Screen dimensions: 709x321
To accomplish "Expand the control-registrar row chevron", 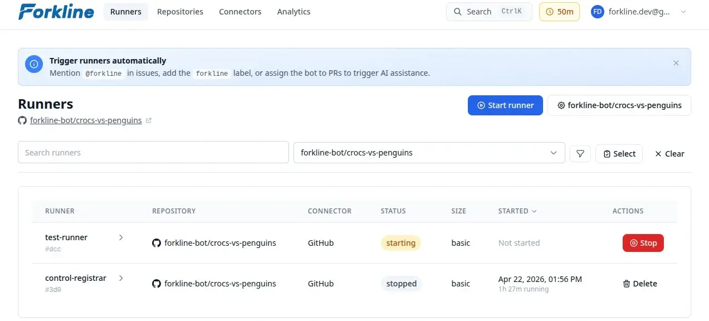I will tap(121, 278).
